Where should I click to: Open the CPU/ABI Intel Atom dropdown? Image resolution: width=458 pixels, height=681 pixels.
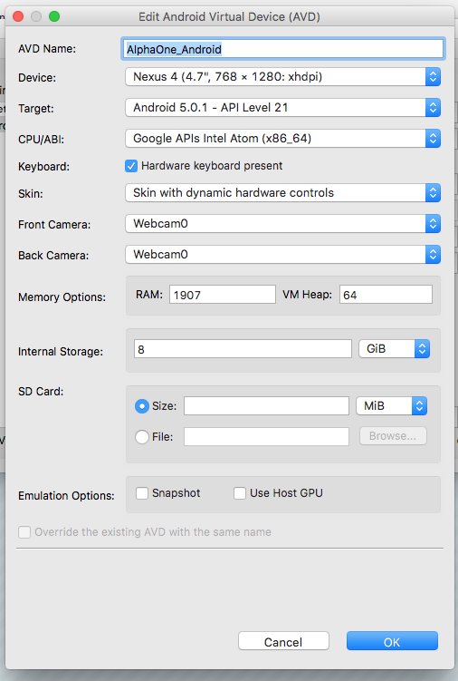282,139
